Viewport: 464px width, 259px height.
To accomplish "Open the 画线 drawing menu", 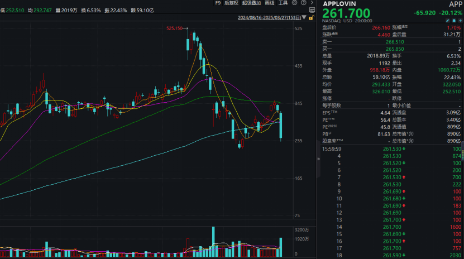I will 270,3.
